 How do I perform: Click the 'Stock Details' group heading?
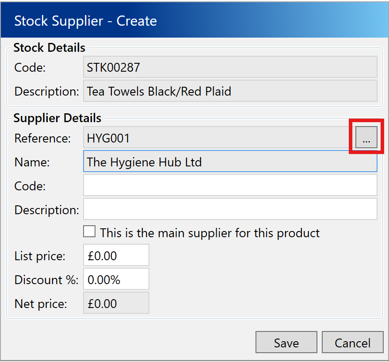(50, 47)
